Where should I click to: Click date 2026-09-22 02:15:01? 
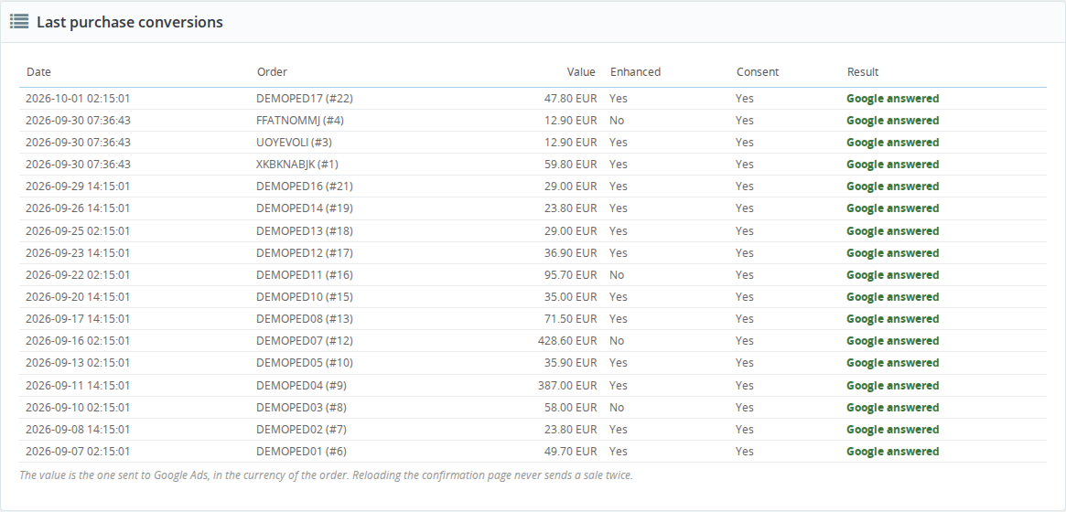[x=78, y=275]
